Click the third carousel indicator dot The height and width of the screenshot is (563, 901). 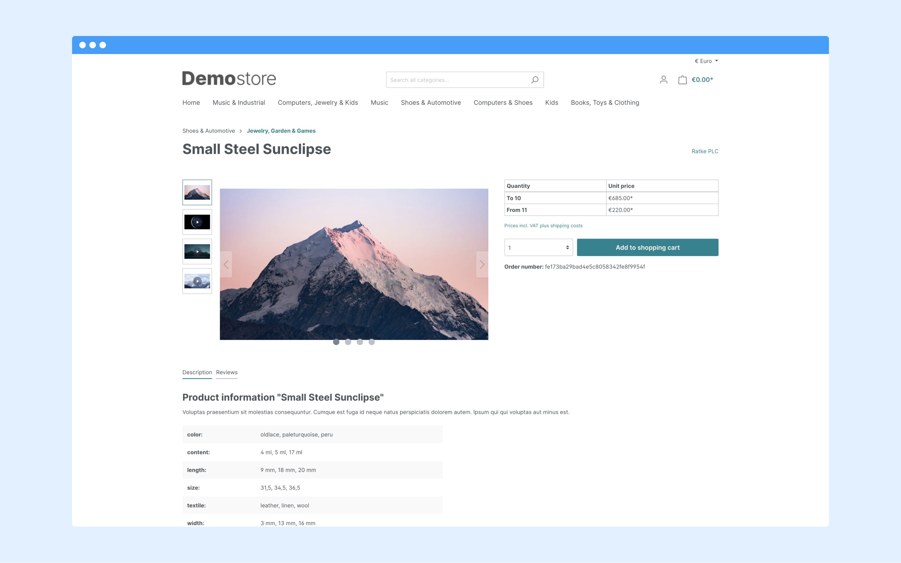pyautogui.click(x=359, y=342)
